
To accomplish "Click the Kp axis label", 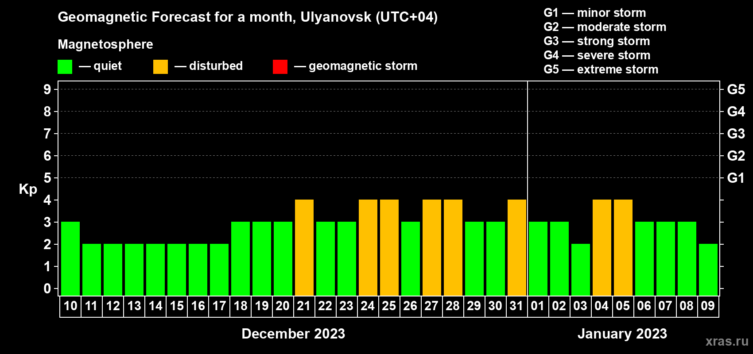I will click(x=28, y=189).
